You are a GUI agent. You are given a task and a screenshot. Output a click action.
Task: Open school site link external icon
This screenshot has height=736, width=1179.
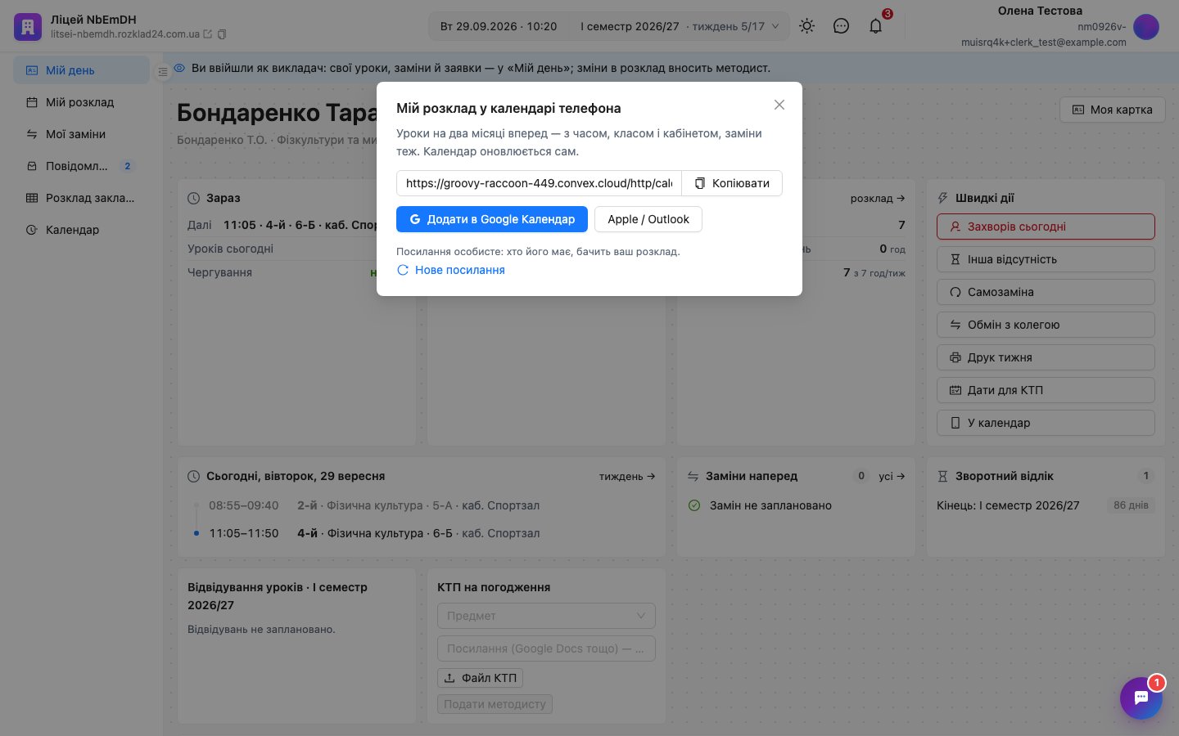pos(208,34)
